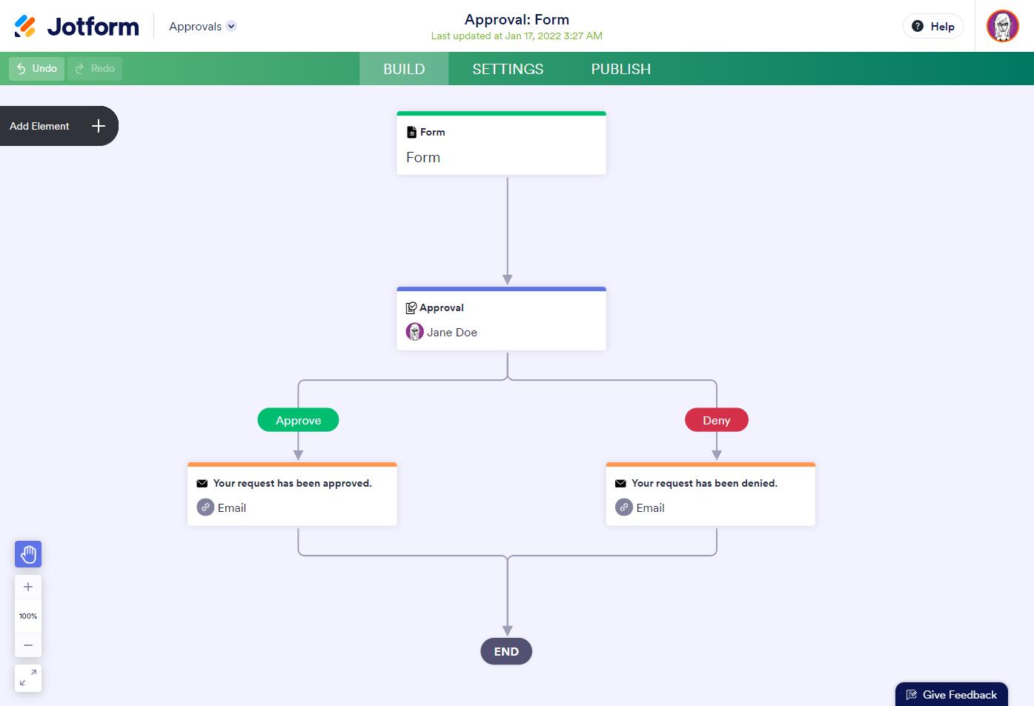
Task: Select the hand pan tool
Action: (x=28, y=554)
